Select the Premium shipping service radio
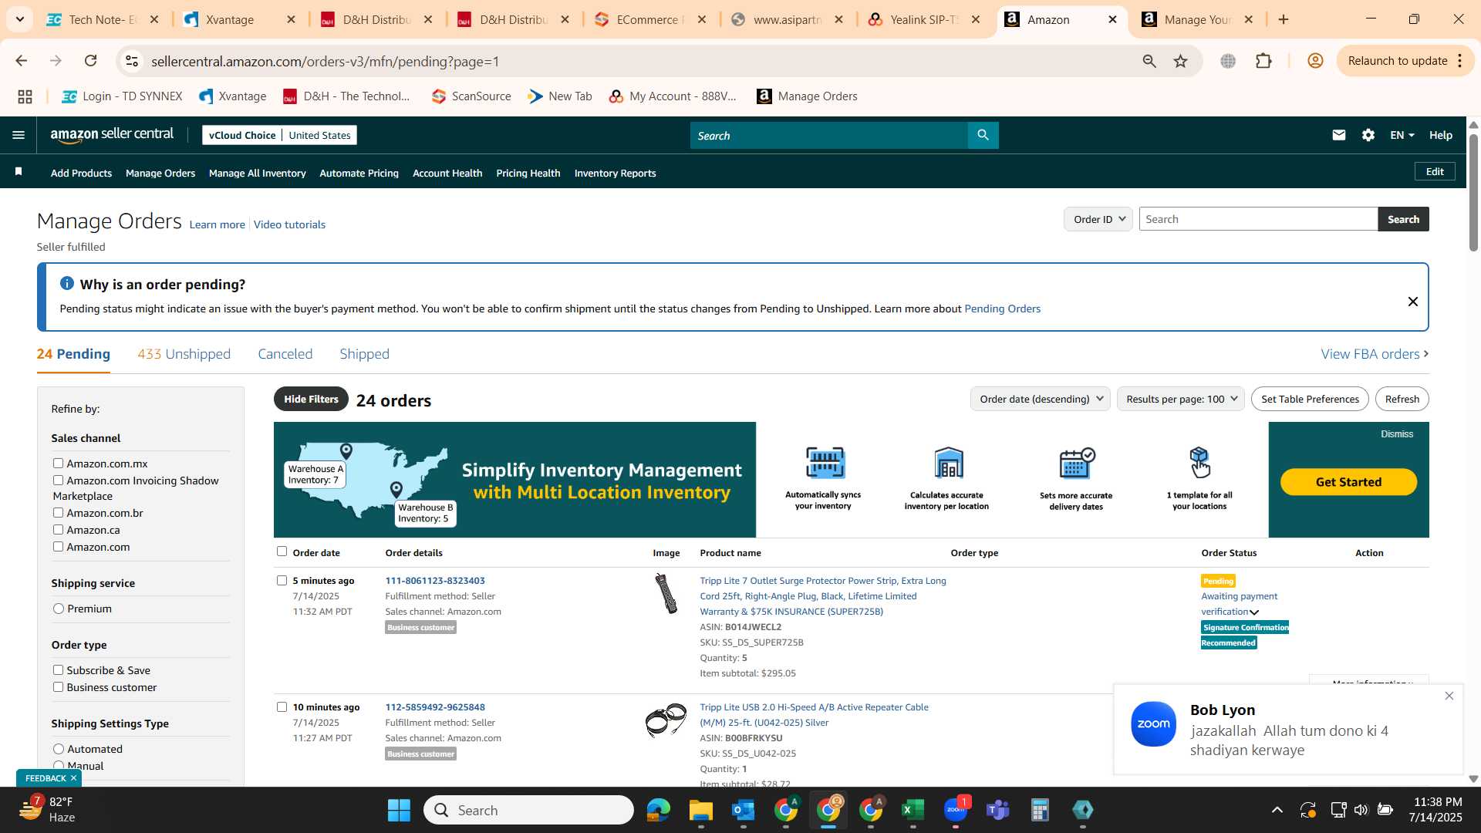The image size is (1481, 833). 59,609
